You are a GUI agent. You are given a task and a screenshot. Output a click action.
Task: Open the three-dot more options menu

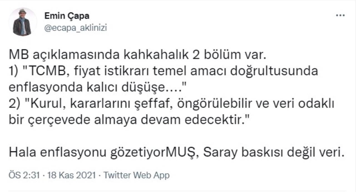pos(340,15)
